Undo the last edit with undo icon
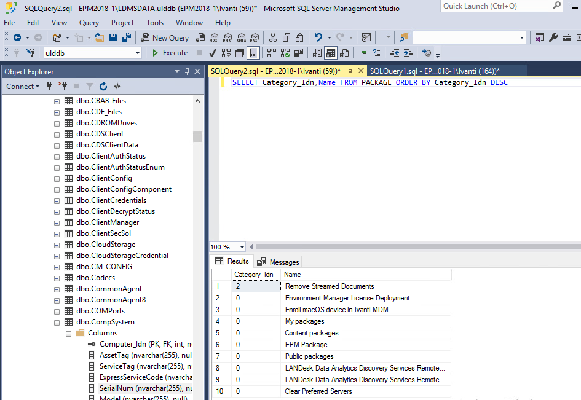The width and height of the screenshot is (581, 400). pos(319,37)
